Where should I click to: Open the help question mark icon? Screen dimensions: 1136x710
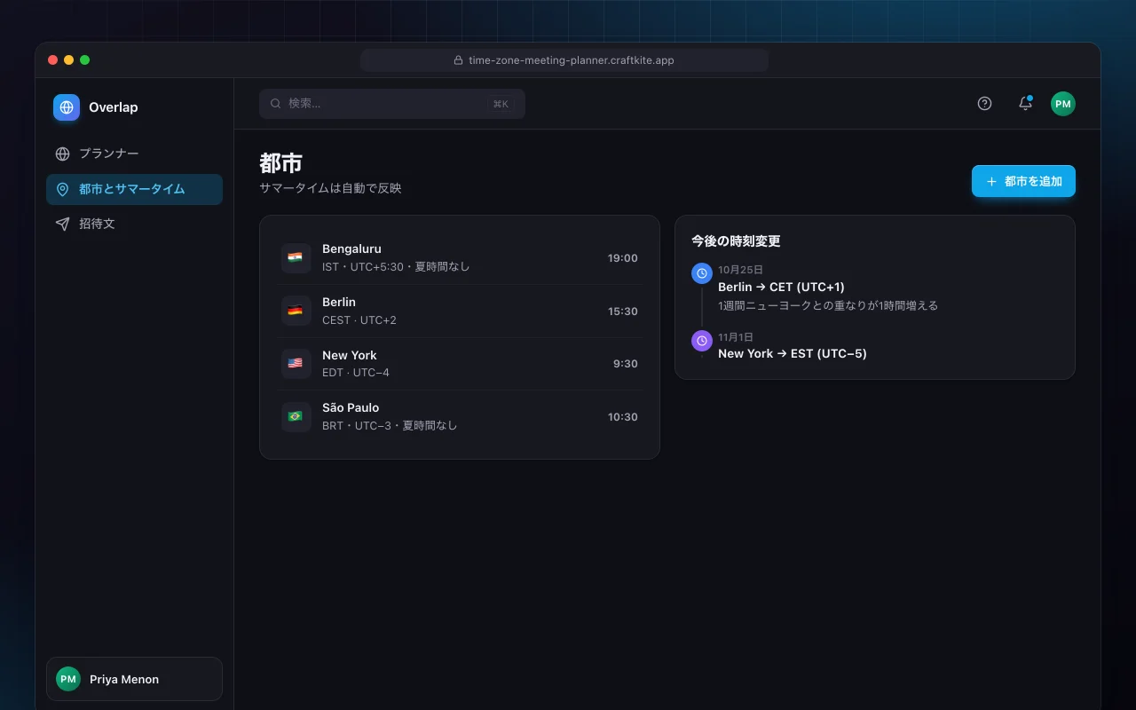984,104
